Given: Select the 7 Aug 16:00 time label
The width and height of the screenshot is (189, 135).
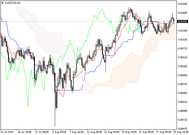Looking at the screenshot, I should [x=76, y=132].
